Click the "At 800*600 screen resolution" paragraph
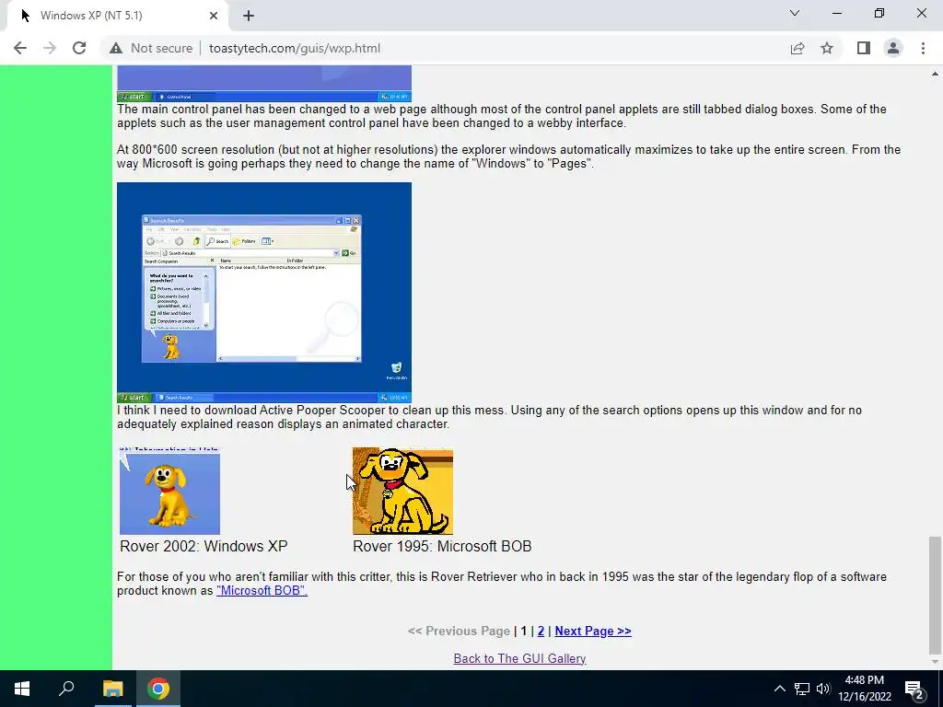 pyautogui.click(x=508, y=156)
